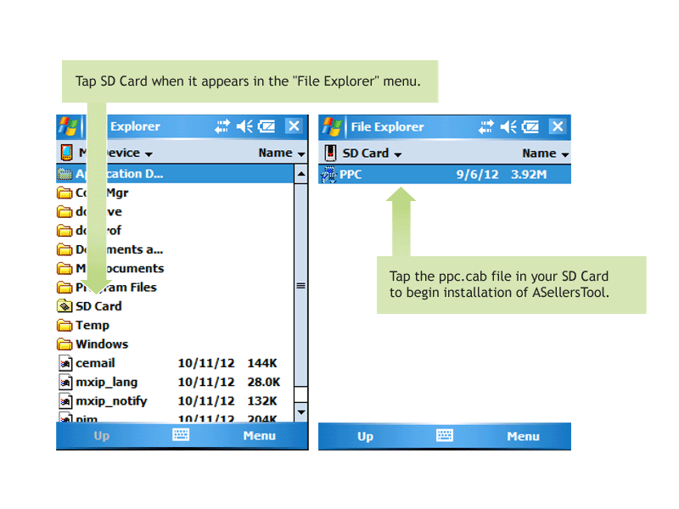Click the scrollbar down arrow in left window
The height and width of the screenshot is (509, 679).
coord(301,412)
